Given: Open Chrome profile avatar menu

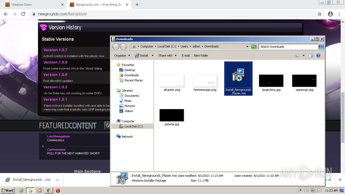Looking at the screenshot, I should (330, 14).
